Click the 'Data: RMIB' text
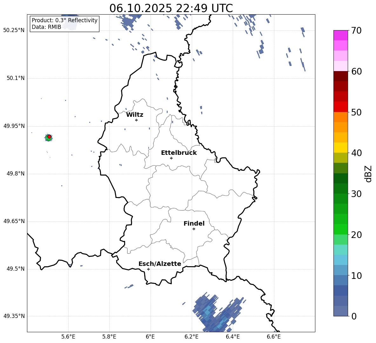 (x=46, y=27)
